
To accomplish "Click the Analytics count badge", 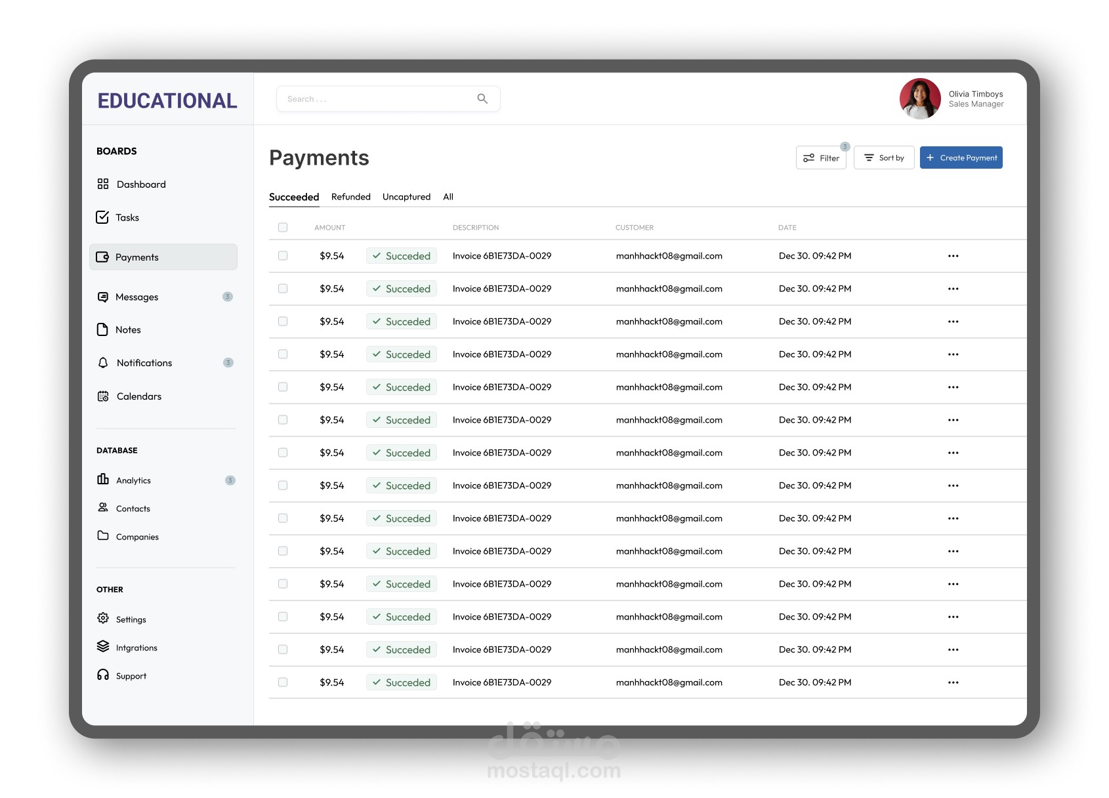I will click(230, 480).
